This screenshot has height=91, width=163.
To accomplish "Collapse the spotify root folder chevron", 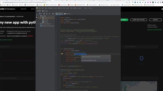I will (x=39, y=16).
